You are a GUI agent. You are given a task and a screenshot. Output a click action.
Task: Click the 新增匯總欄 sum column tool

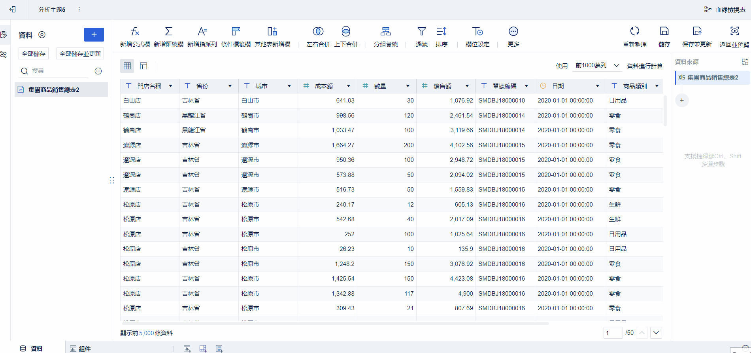168,36
